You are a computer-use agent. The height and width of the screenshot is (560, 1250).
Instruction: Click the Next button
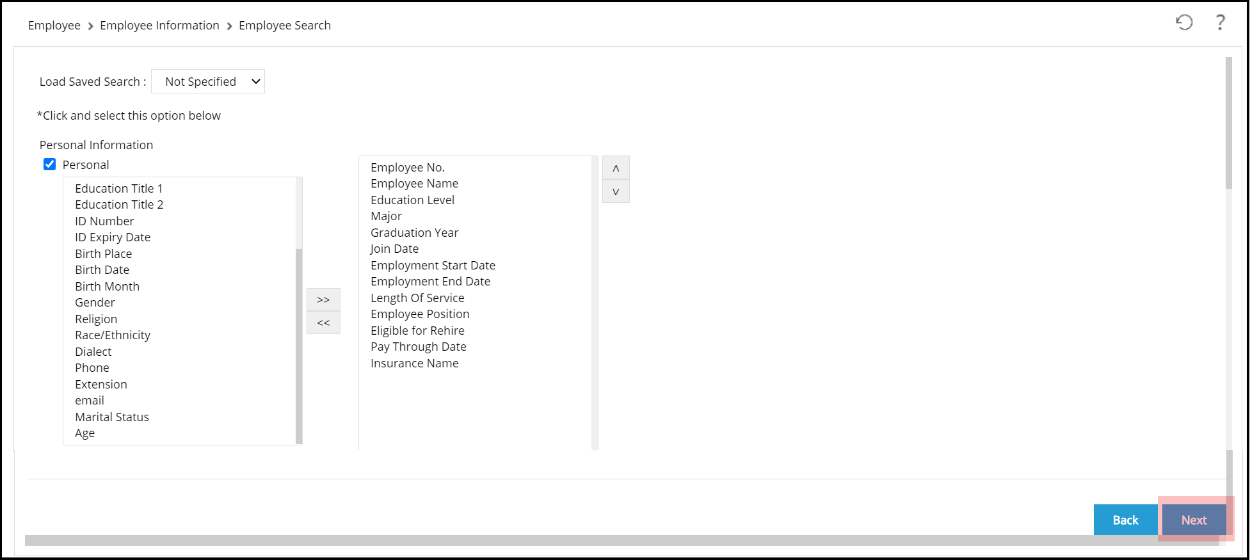(x=1194, y=520)
